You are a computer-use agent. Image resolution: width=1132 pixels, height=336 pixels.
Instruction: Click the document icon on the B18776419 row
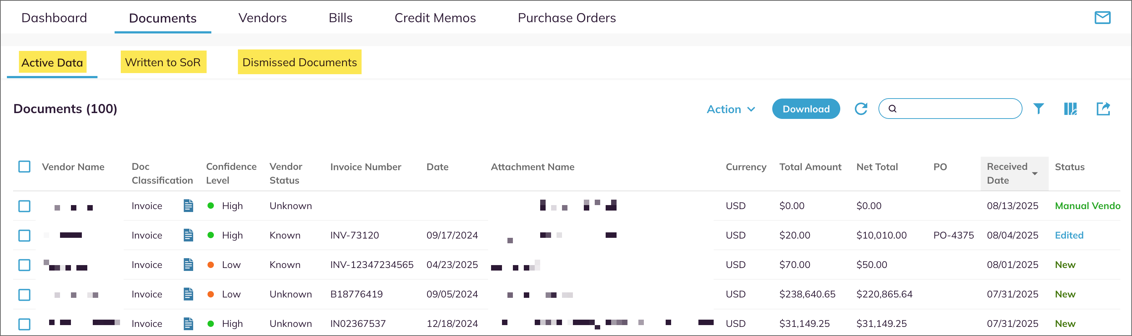pos(188,294)
